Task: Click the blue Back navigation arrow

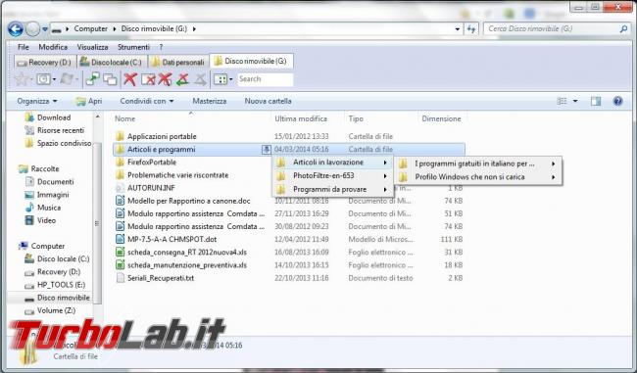Action: point(16,28)
